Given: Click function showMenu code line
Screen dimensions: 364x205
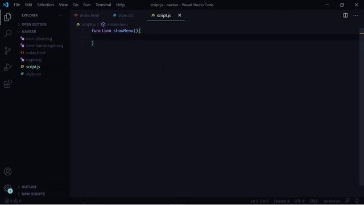Looking at the screenshot, I should coord(116,31).
